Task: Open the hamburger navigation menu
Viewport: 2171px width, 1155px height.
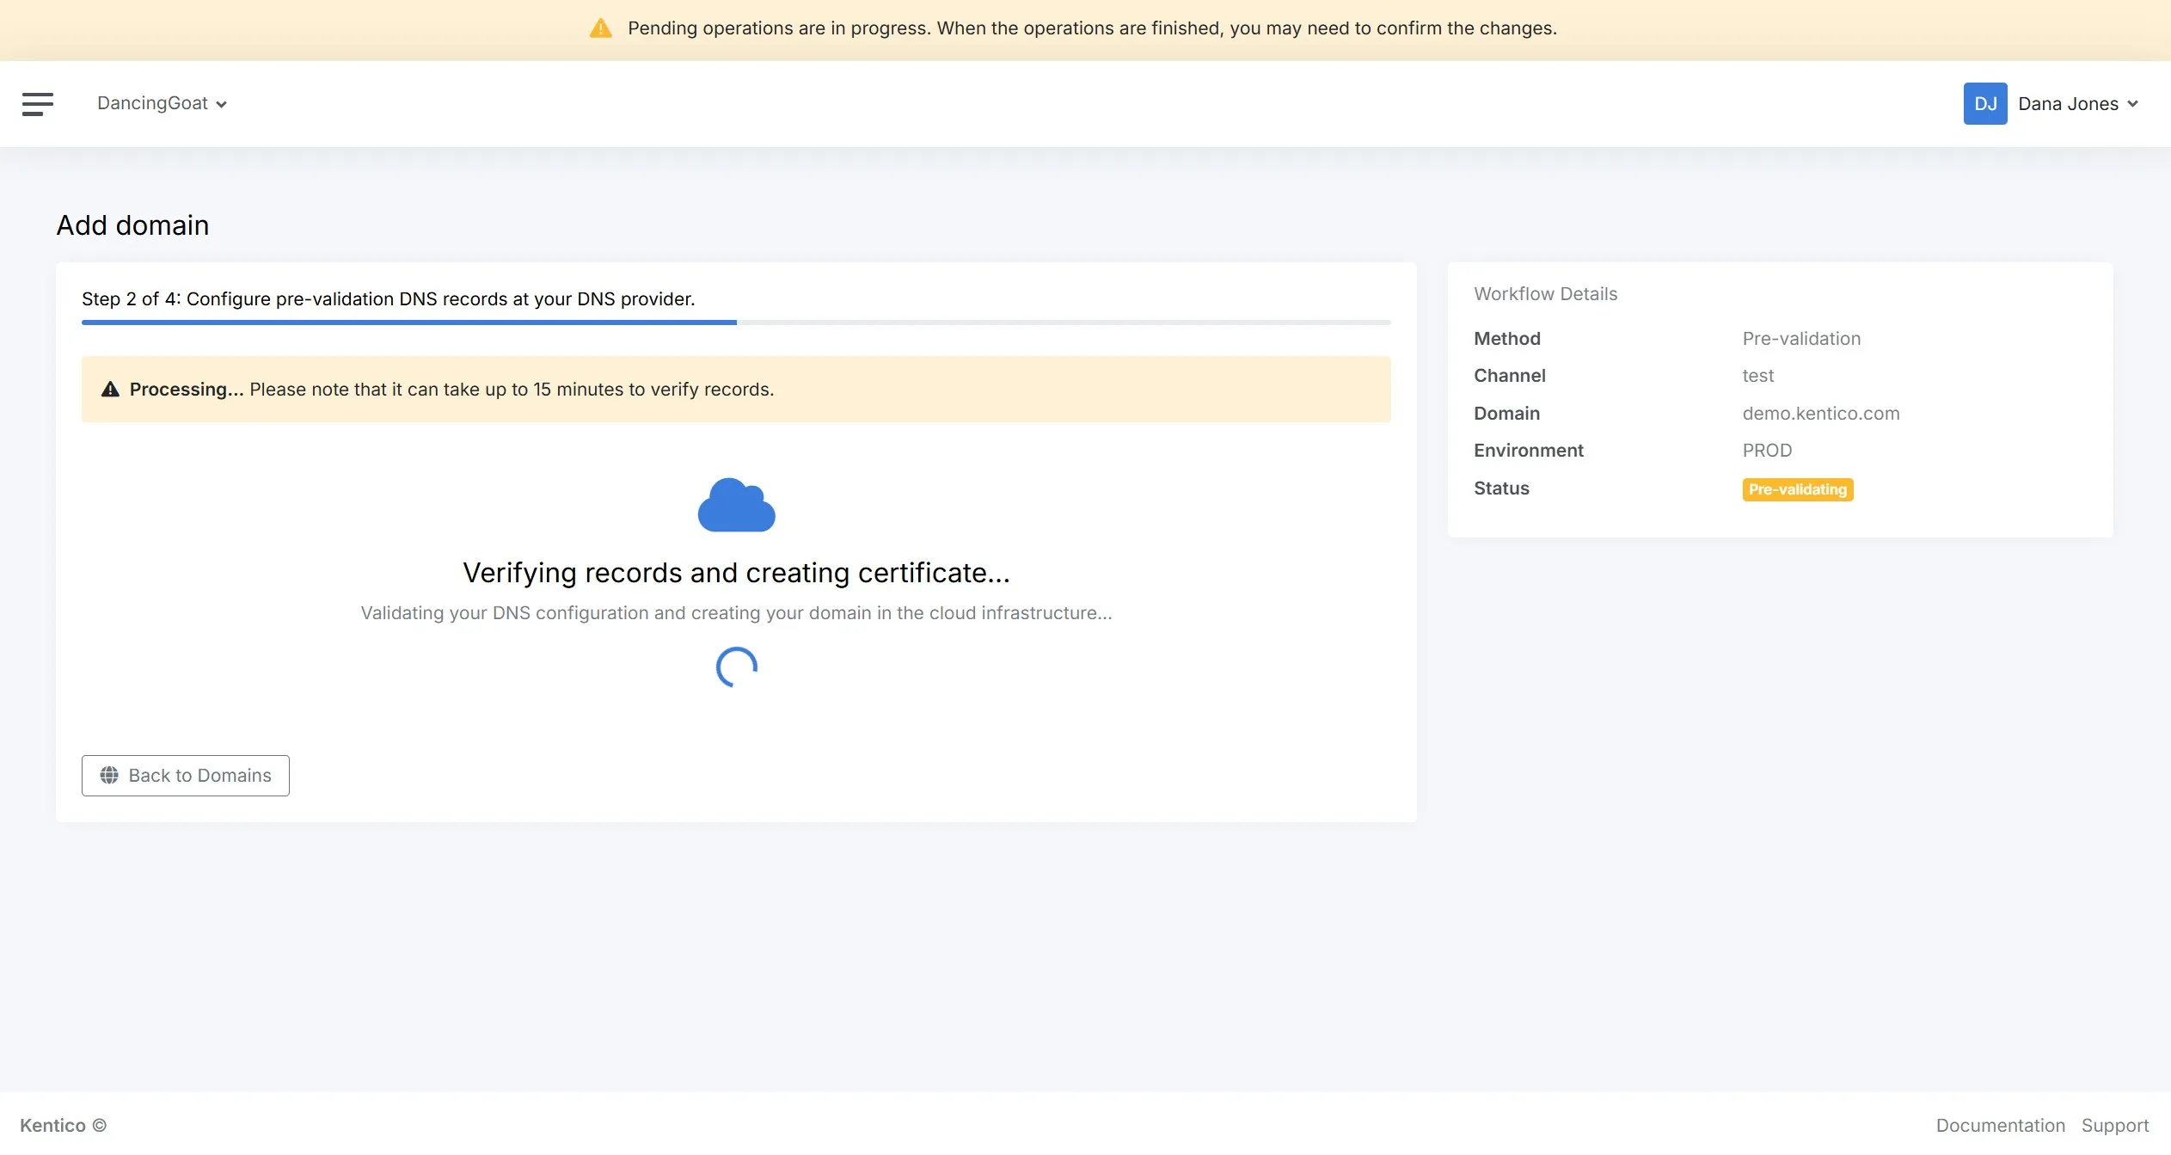Action: (38, 104)
